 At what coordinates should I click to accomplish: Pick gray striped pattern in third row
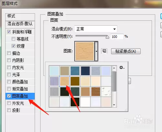54,91
